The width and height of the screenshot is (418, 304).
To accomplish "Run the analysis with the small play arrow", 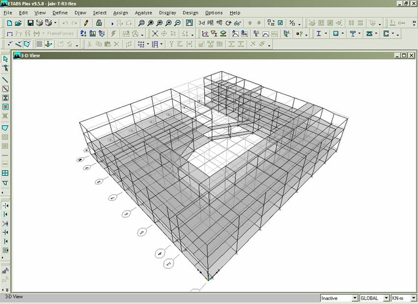I will click(x=112, y=24).
